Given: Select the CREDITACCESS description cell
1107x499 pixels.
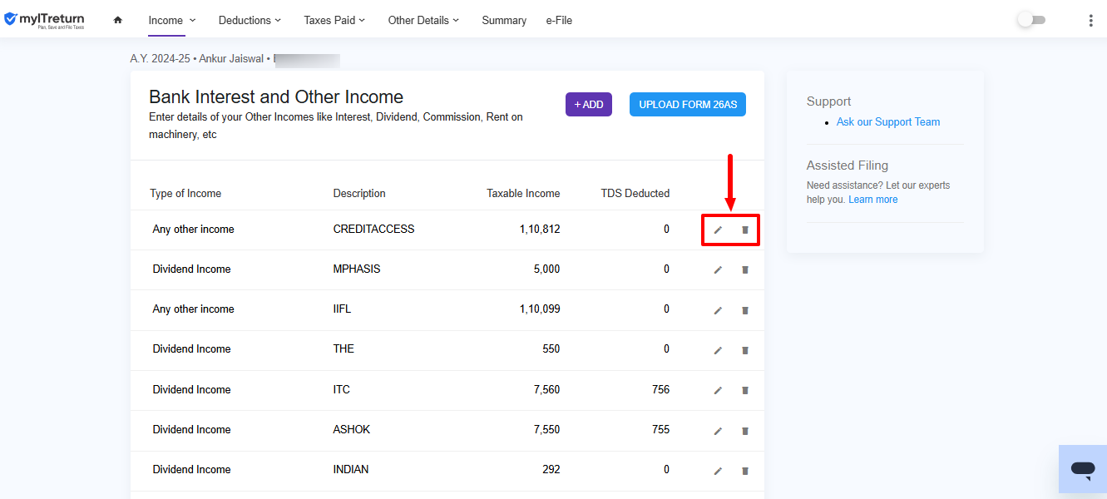Looking at the screenshot, I should pyautogui.click(x=373, y=229).
